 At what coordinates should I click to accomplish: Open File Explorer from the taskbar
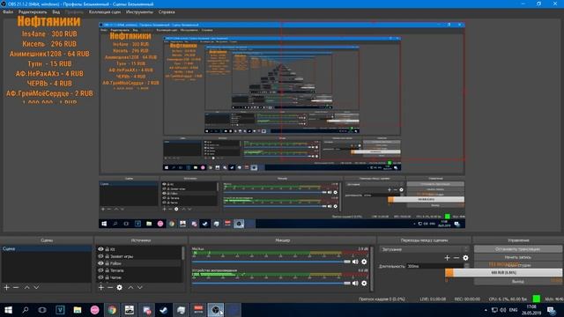[78, 310]
